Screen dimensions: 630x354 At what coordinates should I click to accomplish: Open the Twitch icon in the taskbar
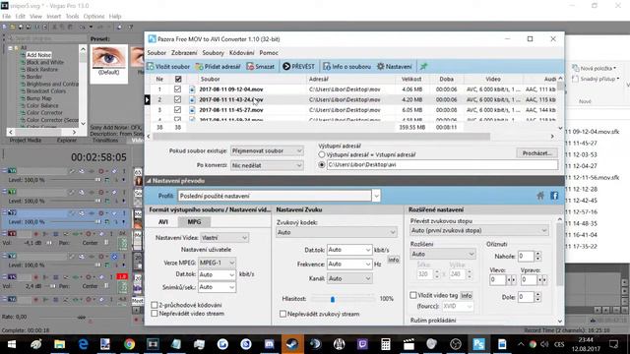pyautogui.click(x=362, y=344)
